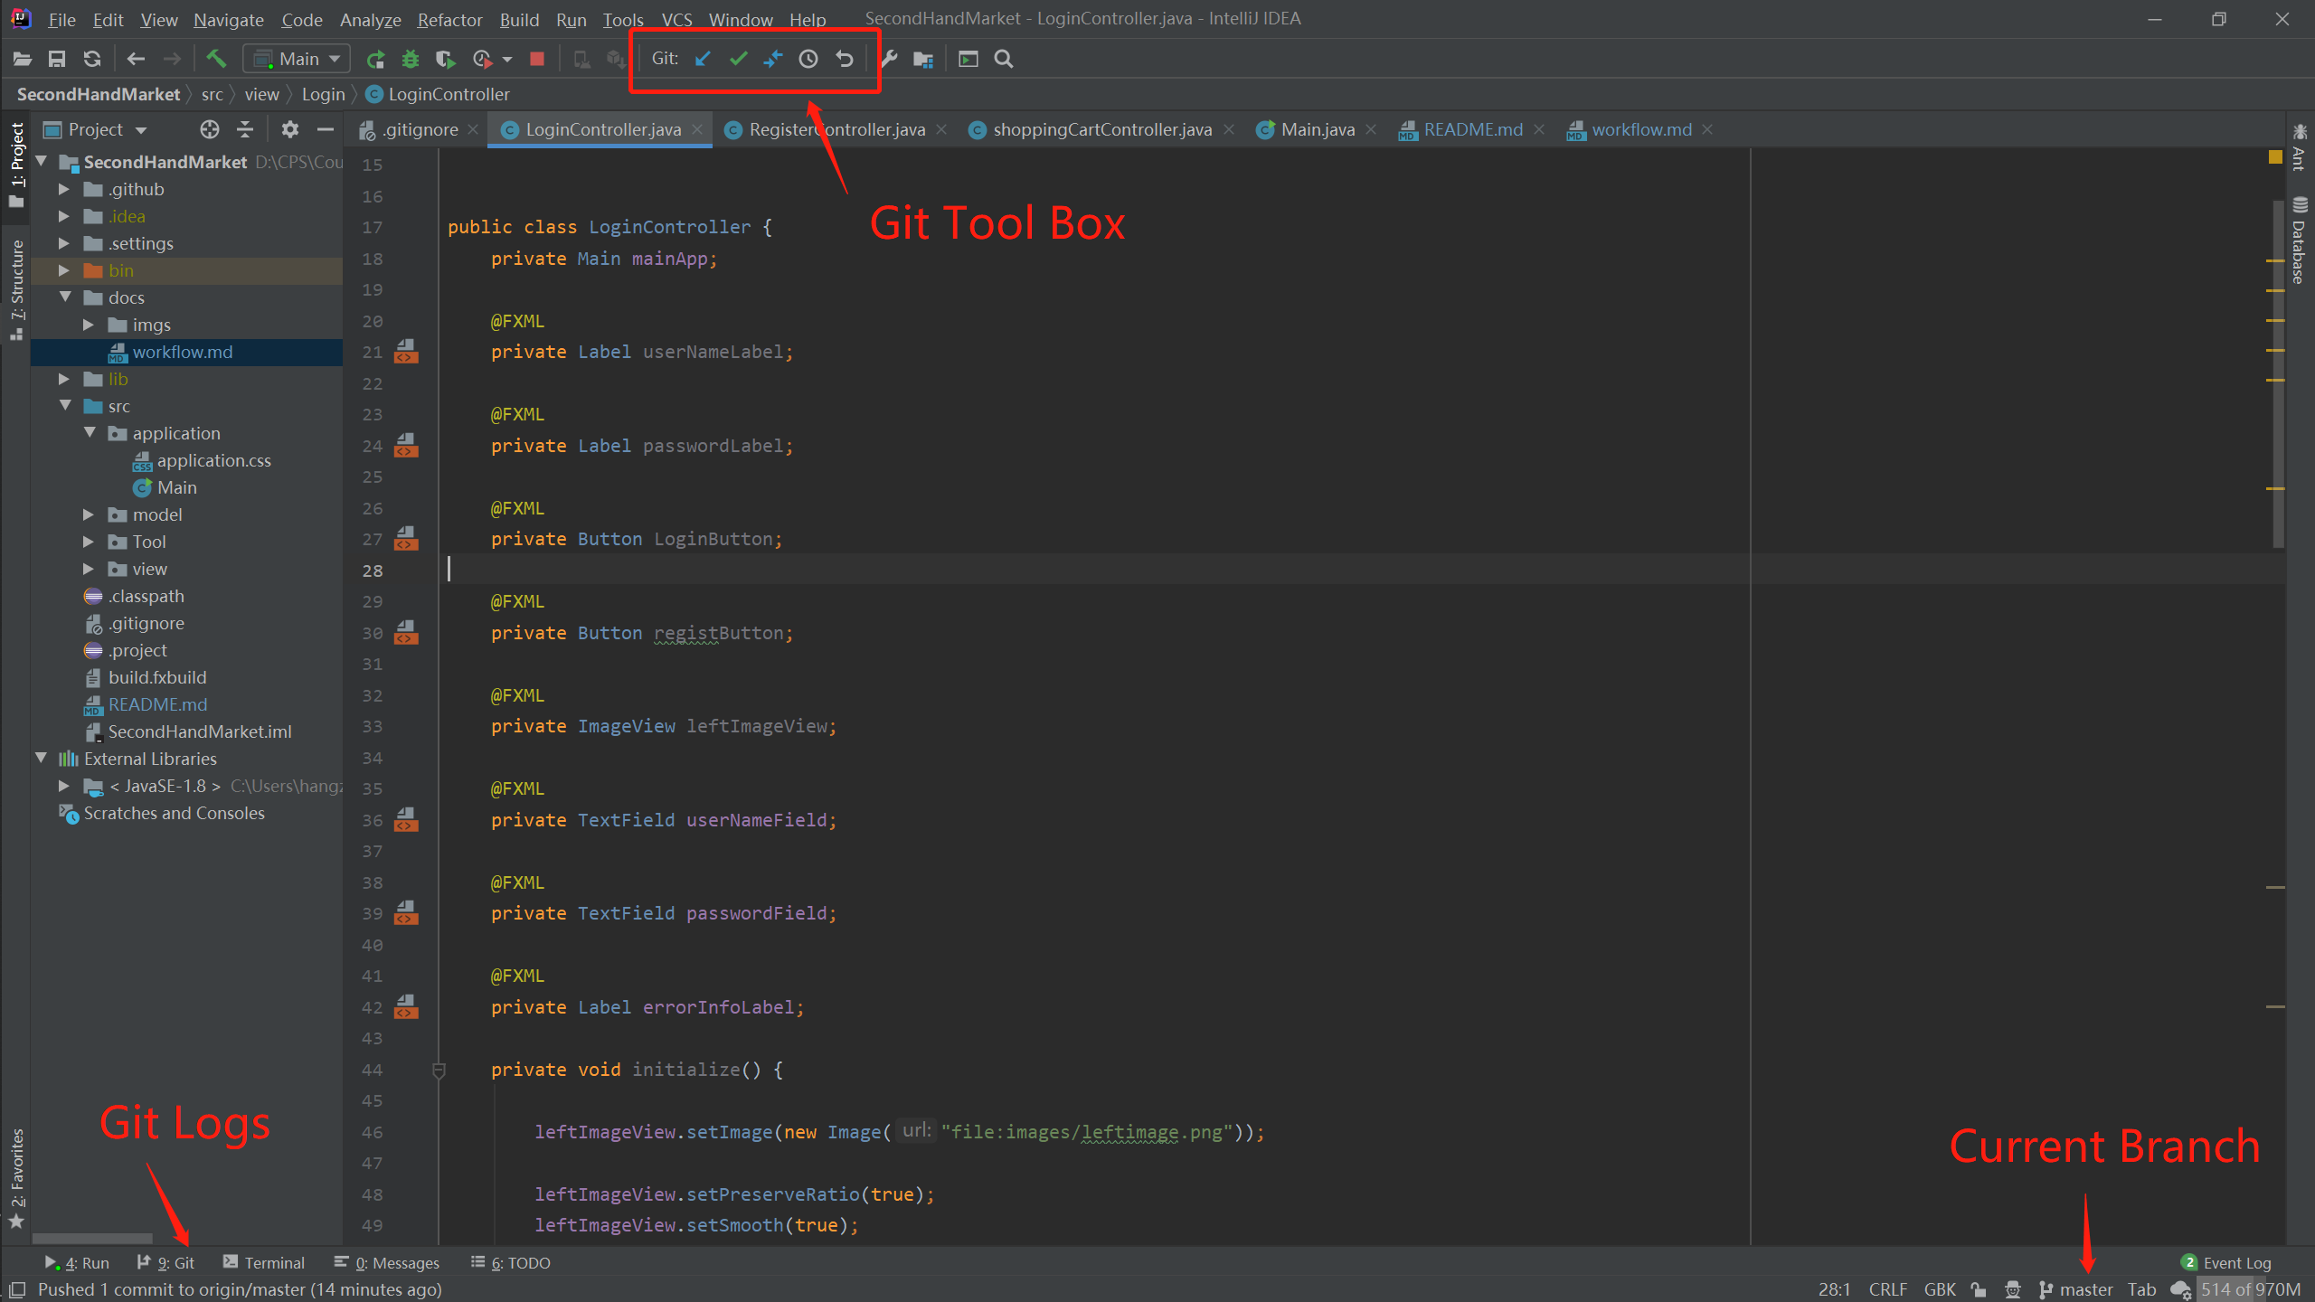Open the VCS menu in menu bar
Viewport: 2315px width, 1302px height.
677,19
